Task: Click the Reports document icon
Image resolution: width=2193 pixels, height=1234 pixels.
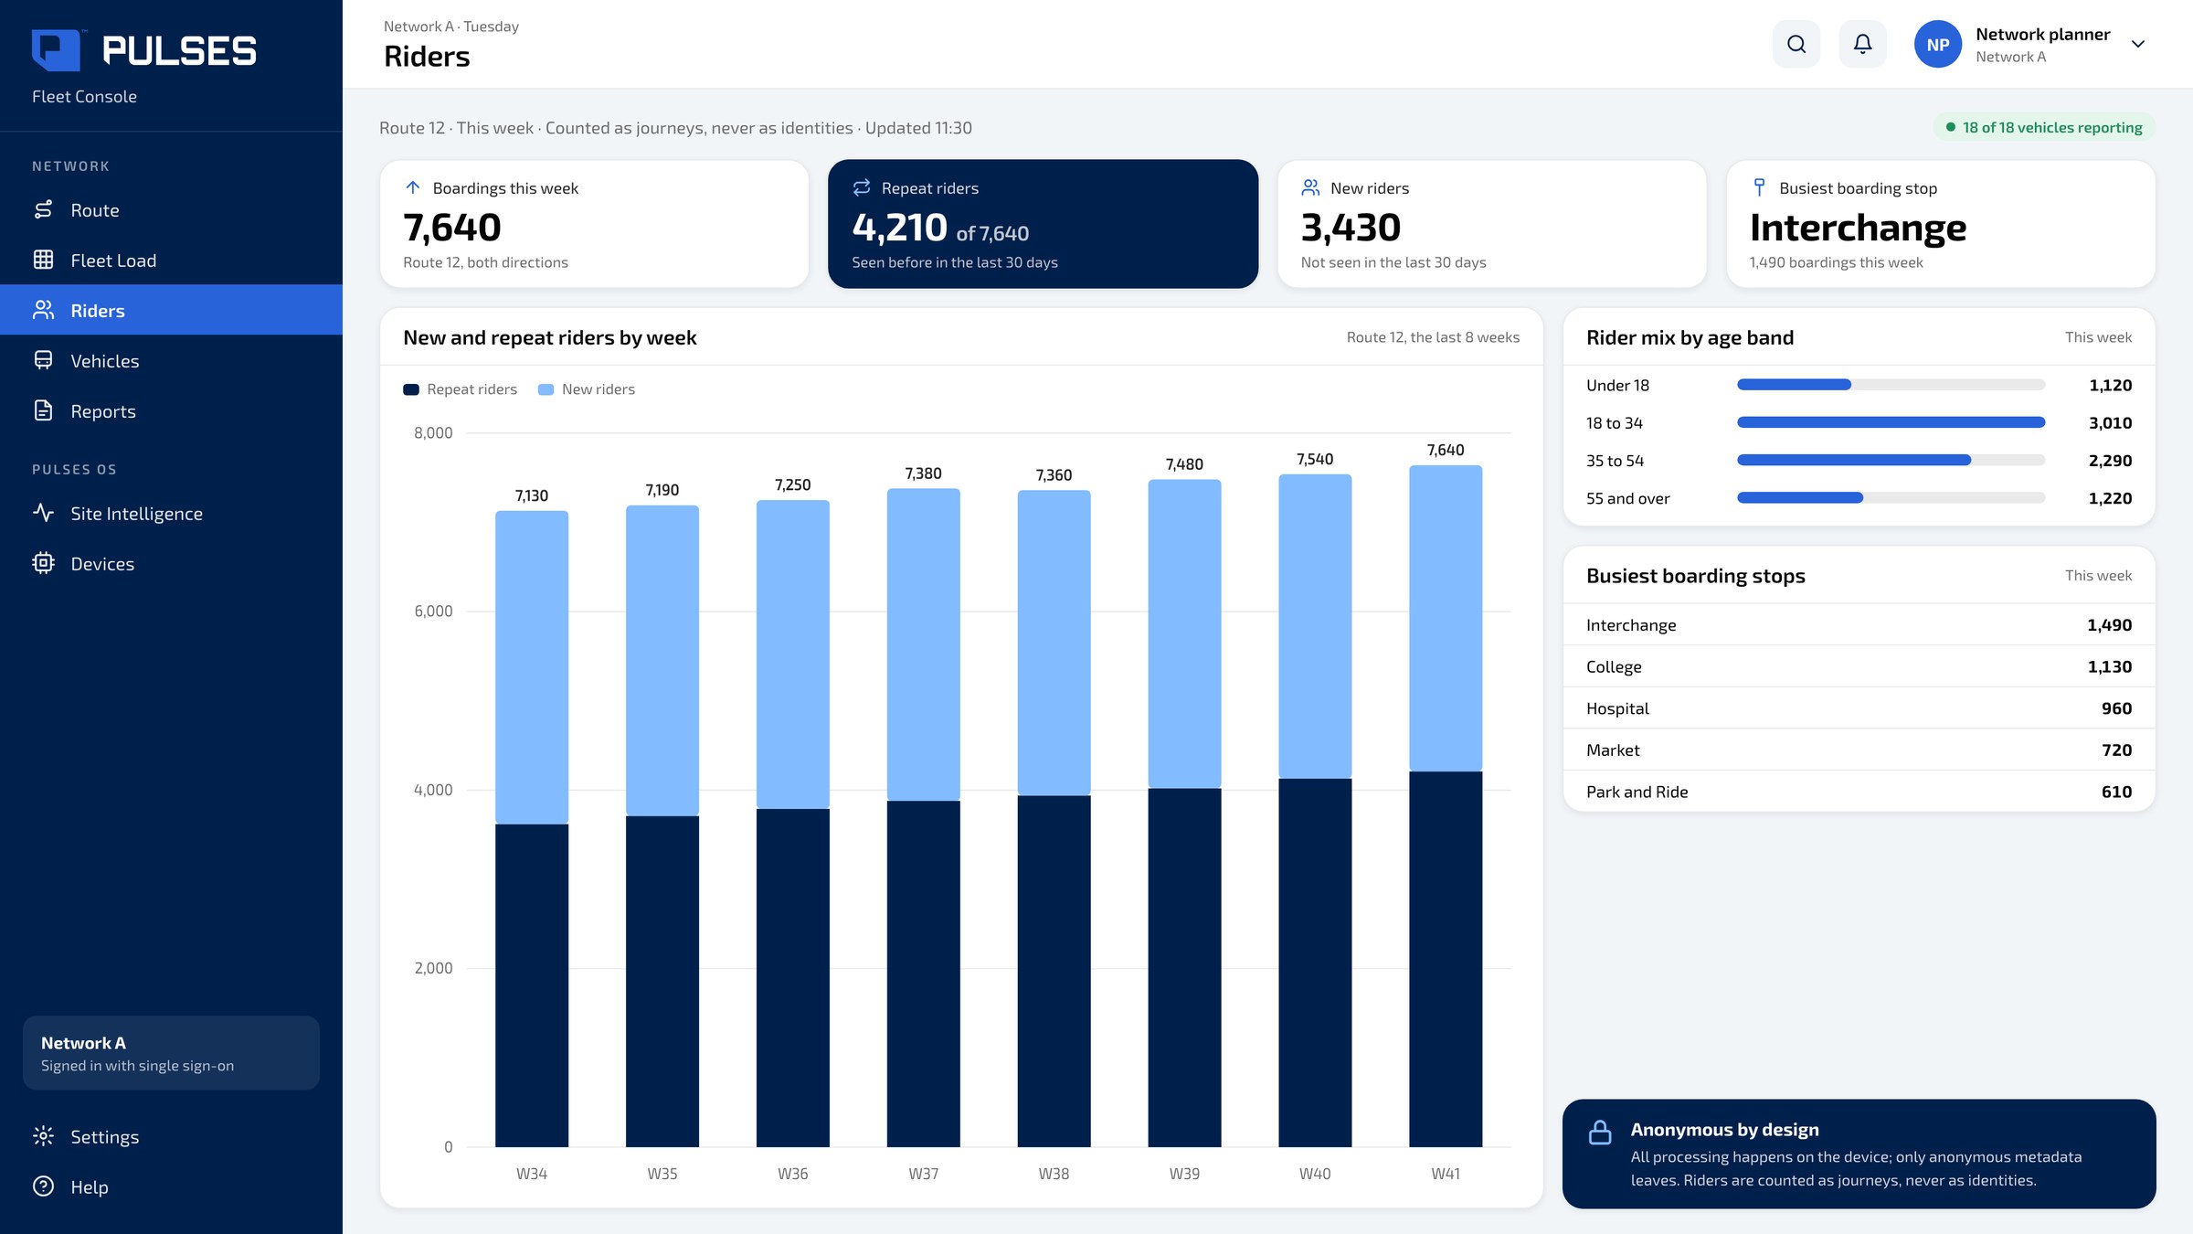Action: point(43,411)
